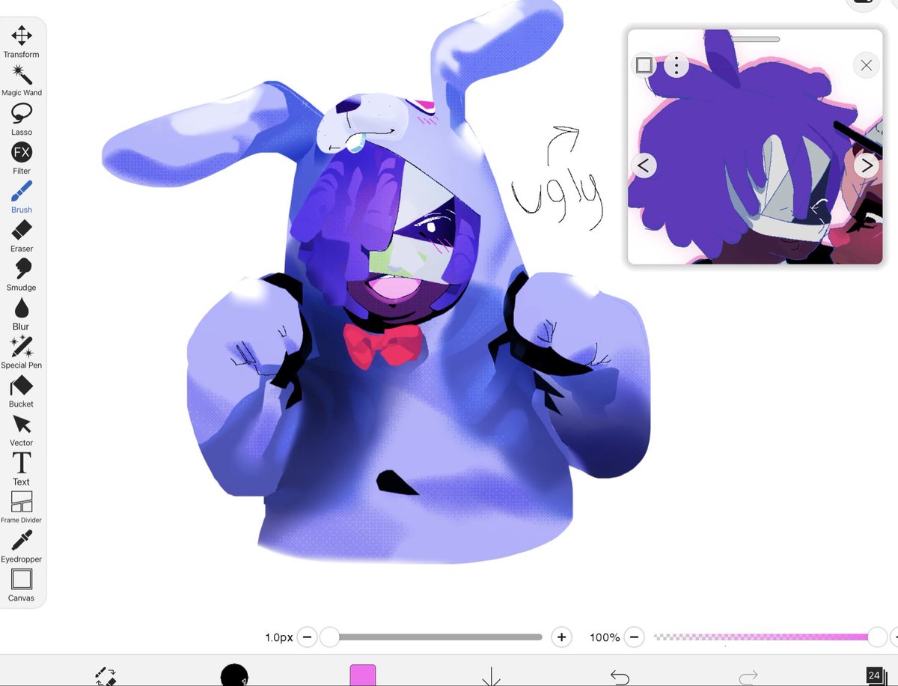Click the reference window drag handle bar

755,39
